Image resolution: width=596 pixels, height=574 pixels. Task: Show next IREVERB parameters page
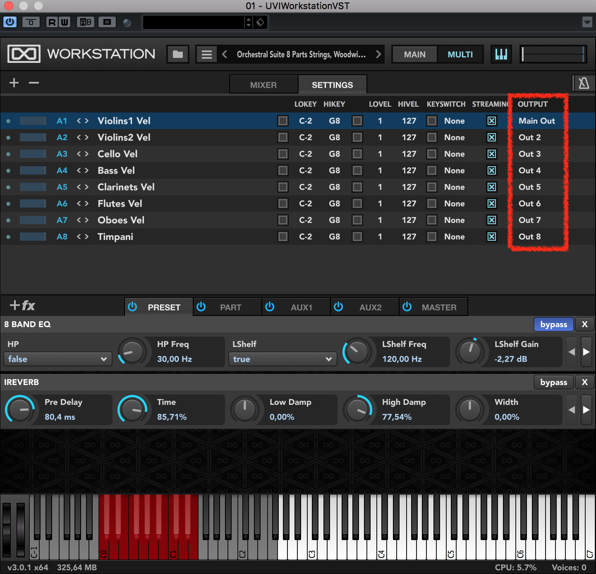tap(586, 410)
